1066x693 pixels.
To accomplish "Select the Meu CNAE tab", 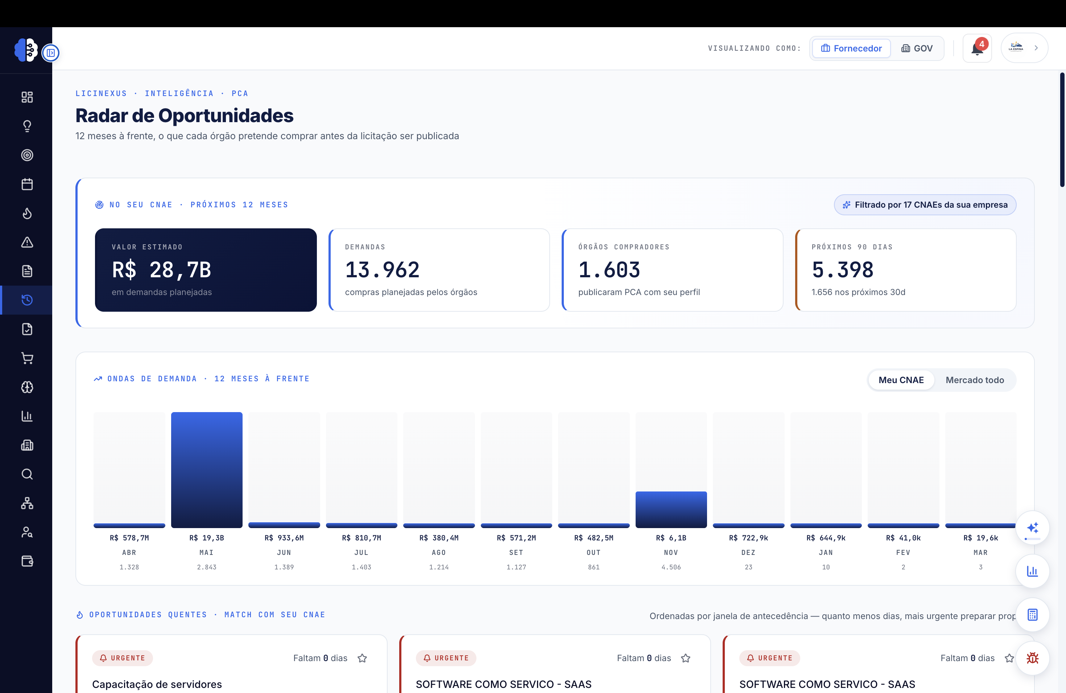I will pyautogui.click(x=901, y=380).
